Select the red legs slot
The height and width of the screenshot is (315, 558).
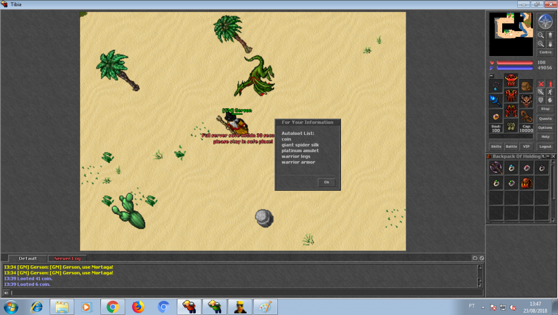point(511,110)
